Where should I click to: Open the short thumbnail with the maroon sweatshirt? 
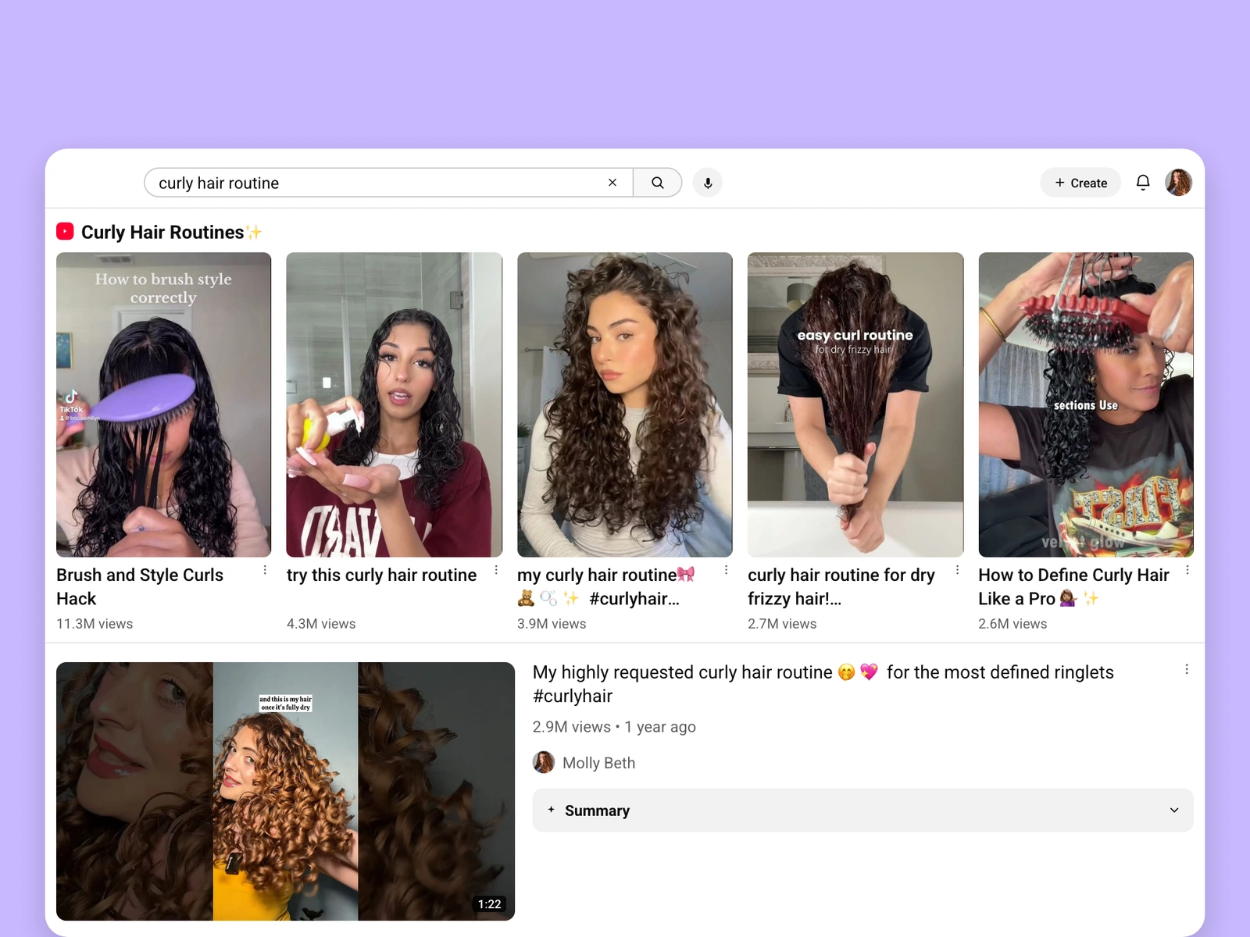(394, 404)
